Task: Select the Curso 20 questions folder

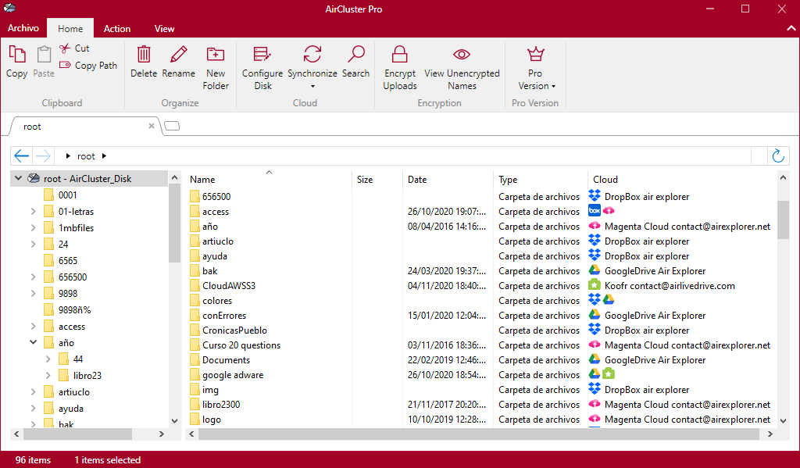Action: pyautogui.click(x=241, y=345)
